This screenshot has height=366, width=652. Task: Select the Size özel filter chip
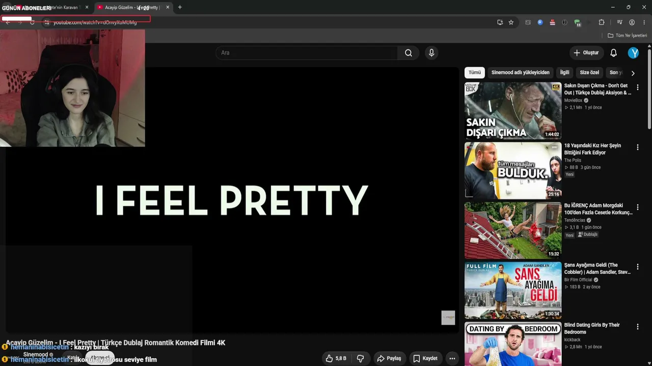[589, 73]
